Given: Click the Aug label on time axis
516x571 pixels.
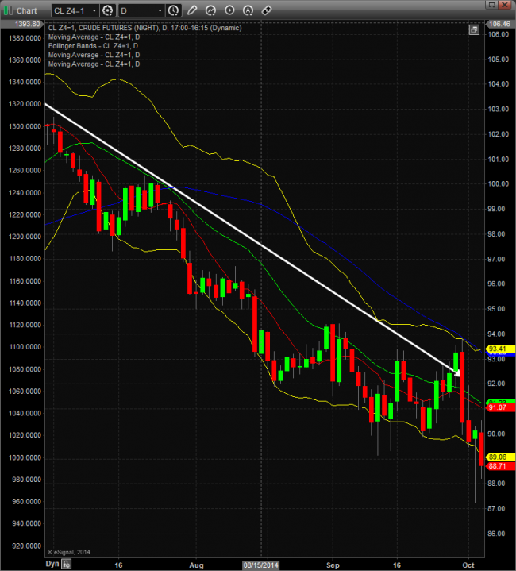Looking at the screenshot, I should 196,565.
